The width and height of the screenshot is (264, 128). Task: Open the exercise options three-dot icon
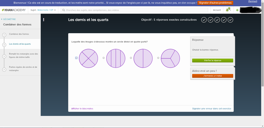coord(44,20)
